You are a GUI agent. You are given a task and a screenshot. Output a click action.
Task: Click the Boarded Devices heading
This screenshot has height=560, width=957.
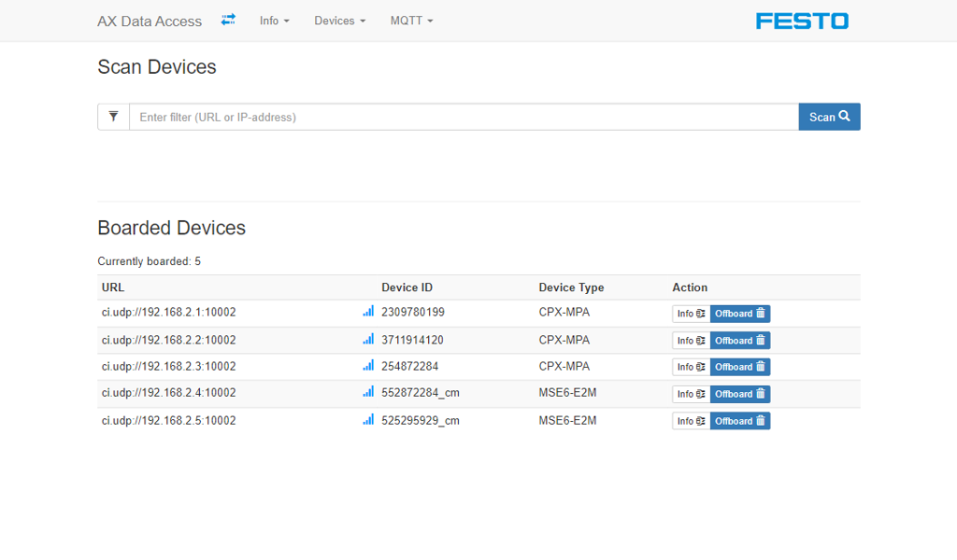pyautogui.click(x=172, y=228)
